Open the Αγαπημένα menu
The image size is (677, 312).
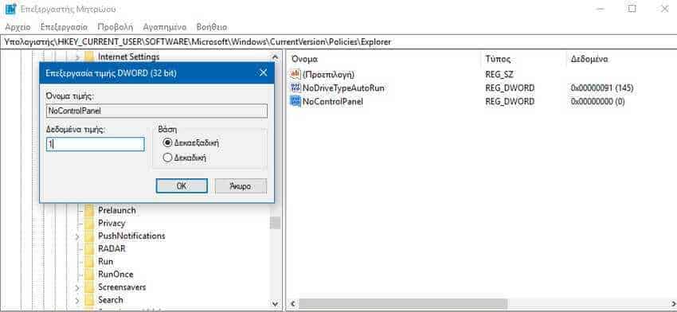tap(165, 27)
